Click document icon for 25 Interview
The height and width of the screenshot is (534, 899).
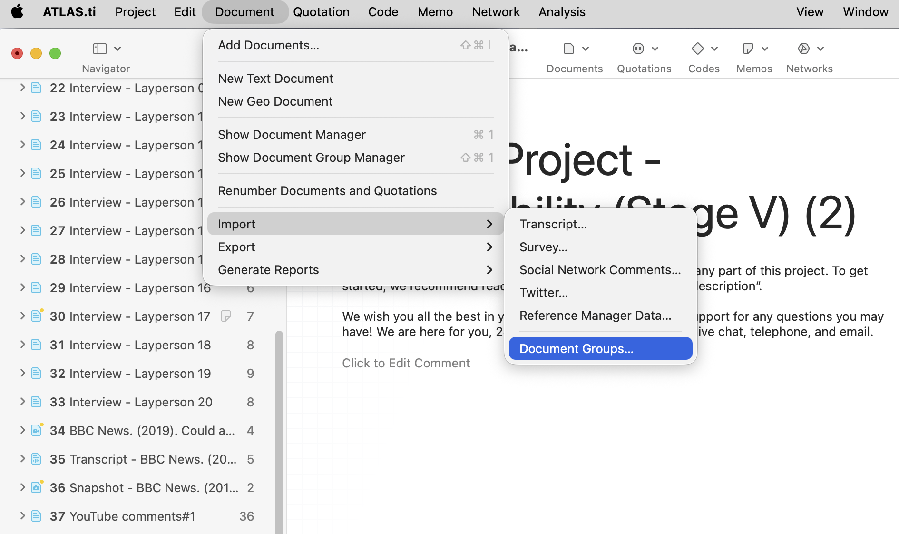pos(36,173)
